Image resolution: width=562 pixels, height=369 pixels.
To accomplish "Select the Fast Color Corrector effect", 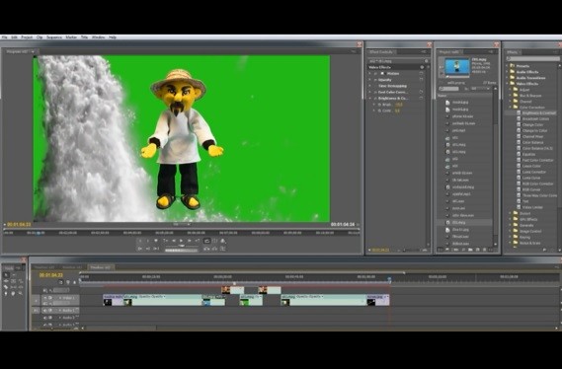I will [537, 160].
